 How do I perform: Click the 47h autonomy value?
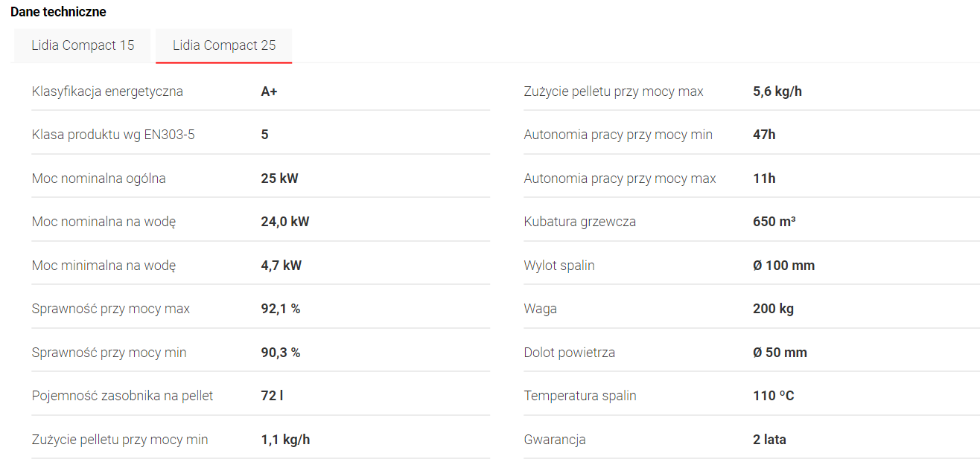coord(764,135)
